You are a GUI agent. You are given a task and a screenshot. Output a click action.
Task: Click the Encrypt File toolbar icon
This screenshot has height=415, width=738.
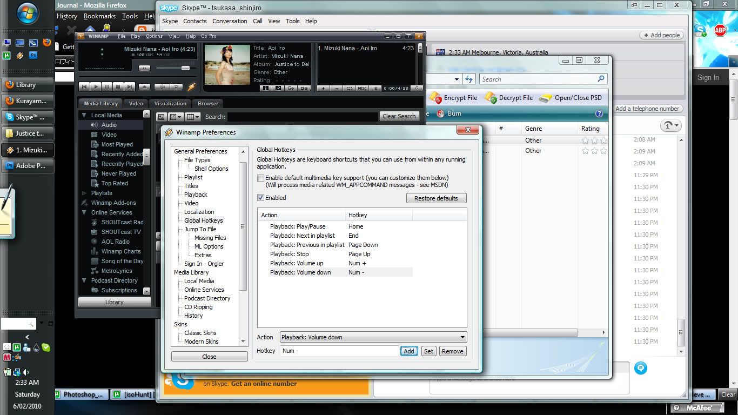click(x=435, y=98)
